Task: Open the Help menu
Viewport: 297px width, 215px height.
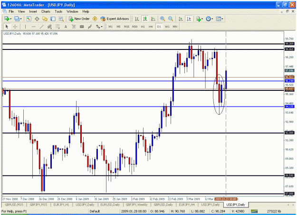Action: [x=86, y=11]
